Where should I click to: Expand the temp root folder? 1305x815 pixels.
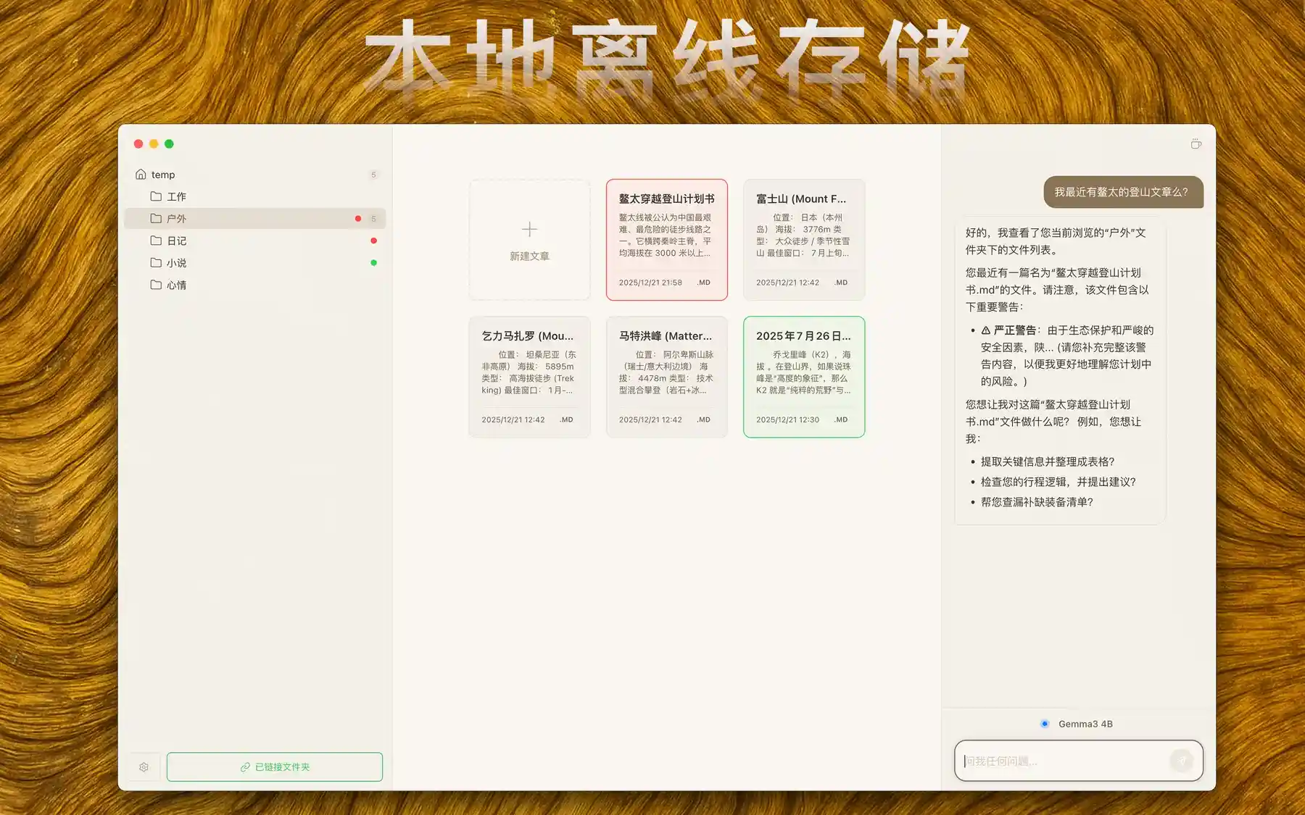pos(162,174)
